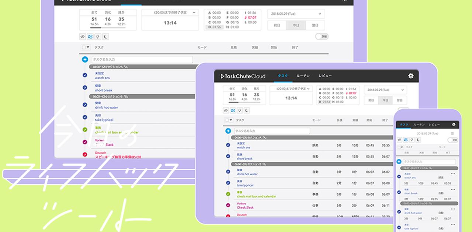Click the TaskChute Cloud logo on the tablet
This screenshot has width=472, height=232.
[243, 76]
